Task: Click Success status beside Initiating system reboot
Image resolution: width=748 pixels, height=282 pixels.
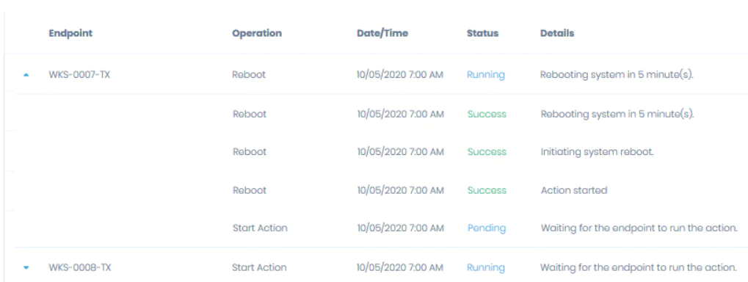Action: pyautogui.click(x=487, y=152)
